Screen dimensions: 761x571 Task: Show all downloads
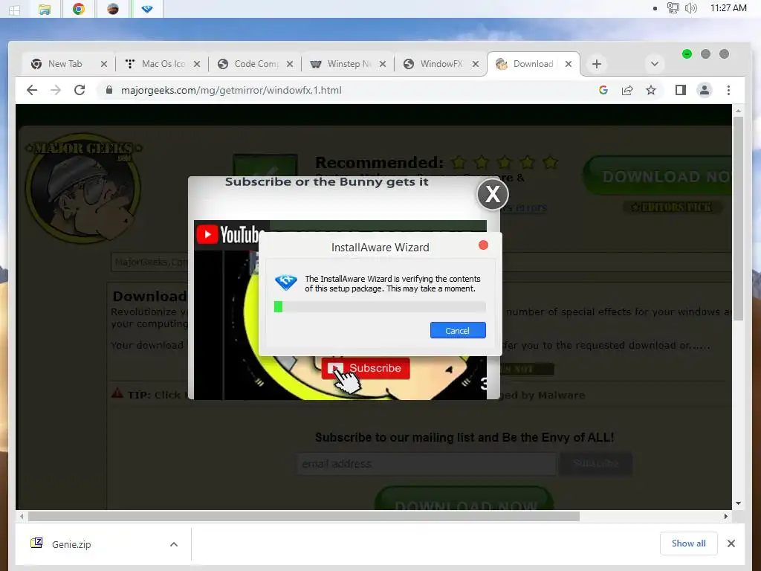point(688,543)
